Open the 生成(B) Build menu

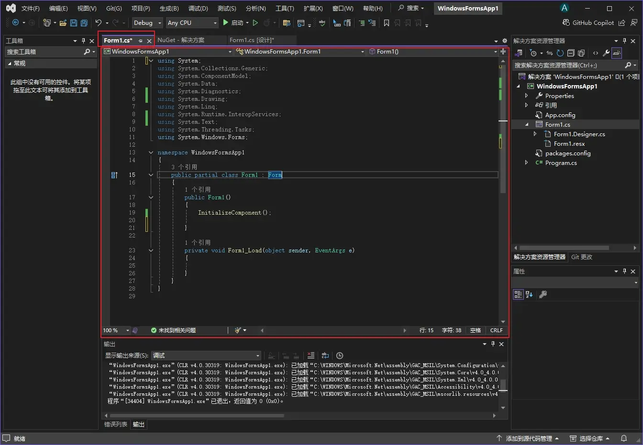[x=169, y=8]
